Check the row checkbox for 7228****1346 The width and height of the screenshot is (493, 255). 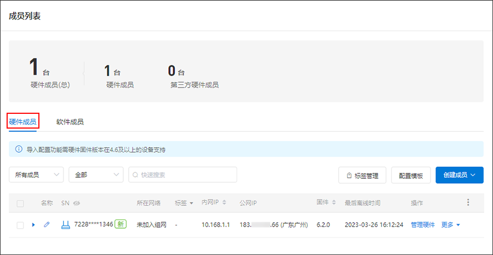tap(20, 225)
